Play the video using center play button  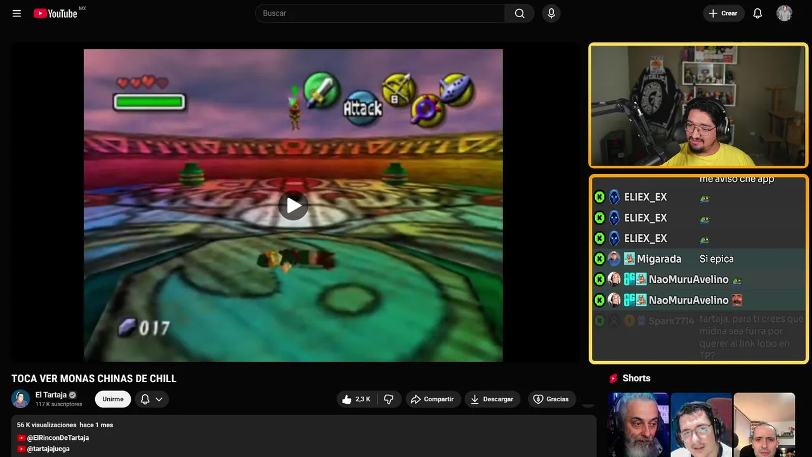[x=293, y=205]
